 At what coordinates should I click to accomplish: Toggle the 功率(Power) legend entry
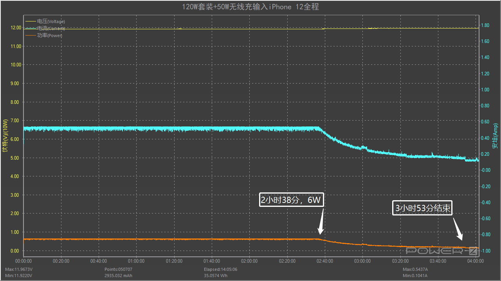[50, 36]
